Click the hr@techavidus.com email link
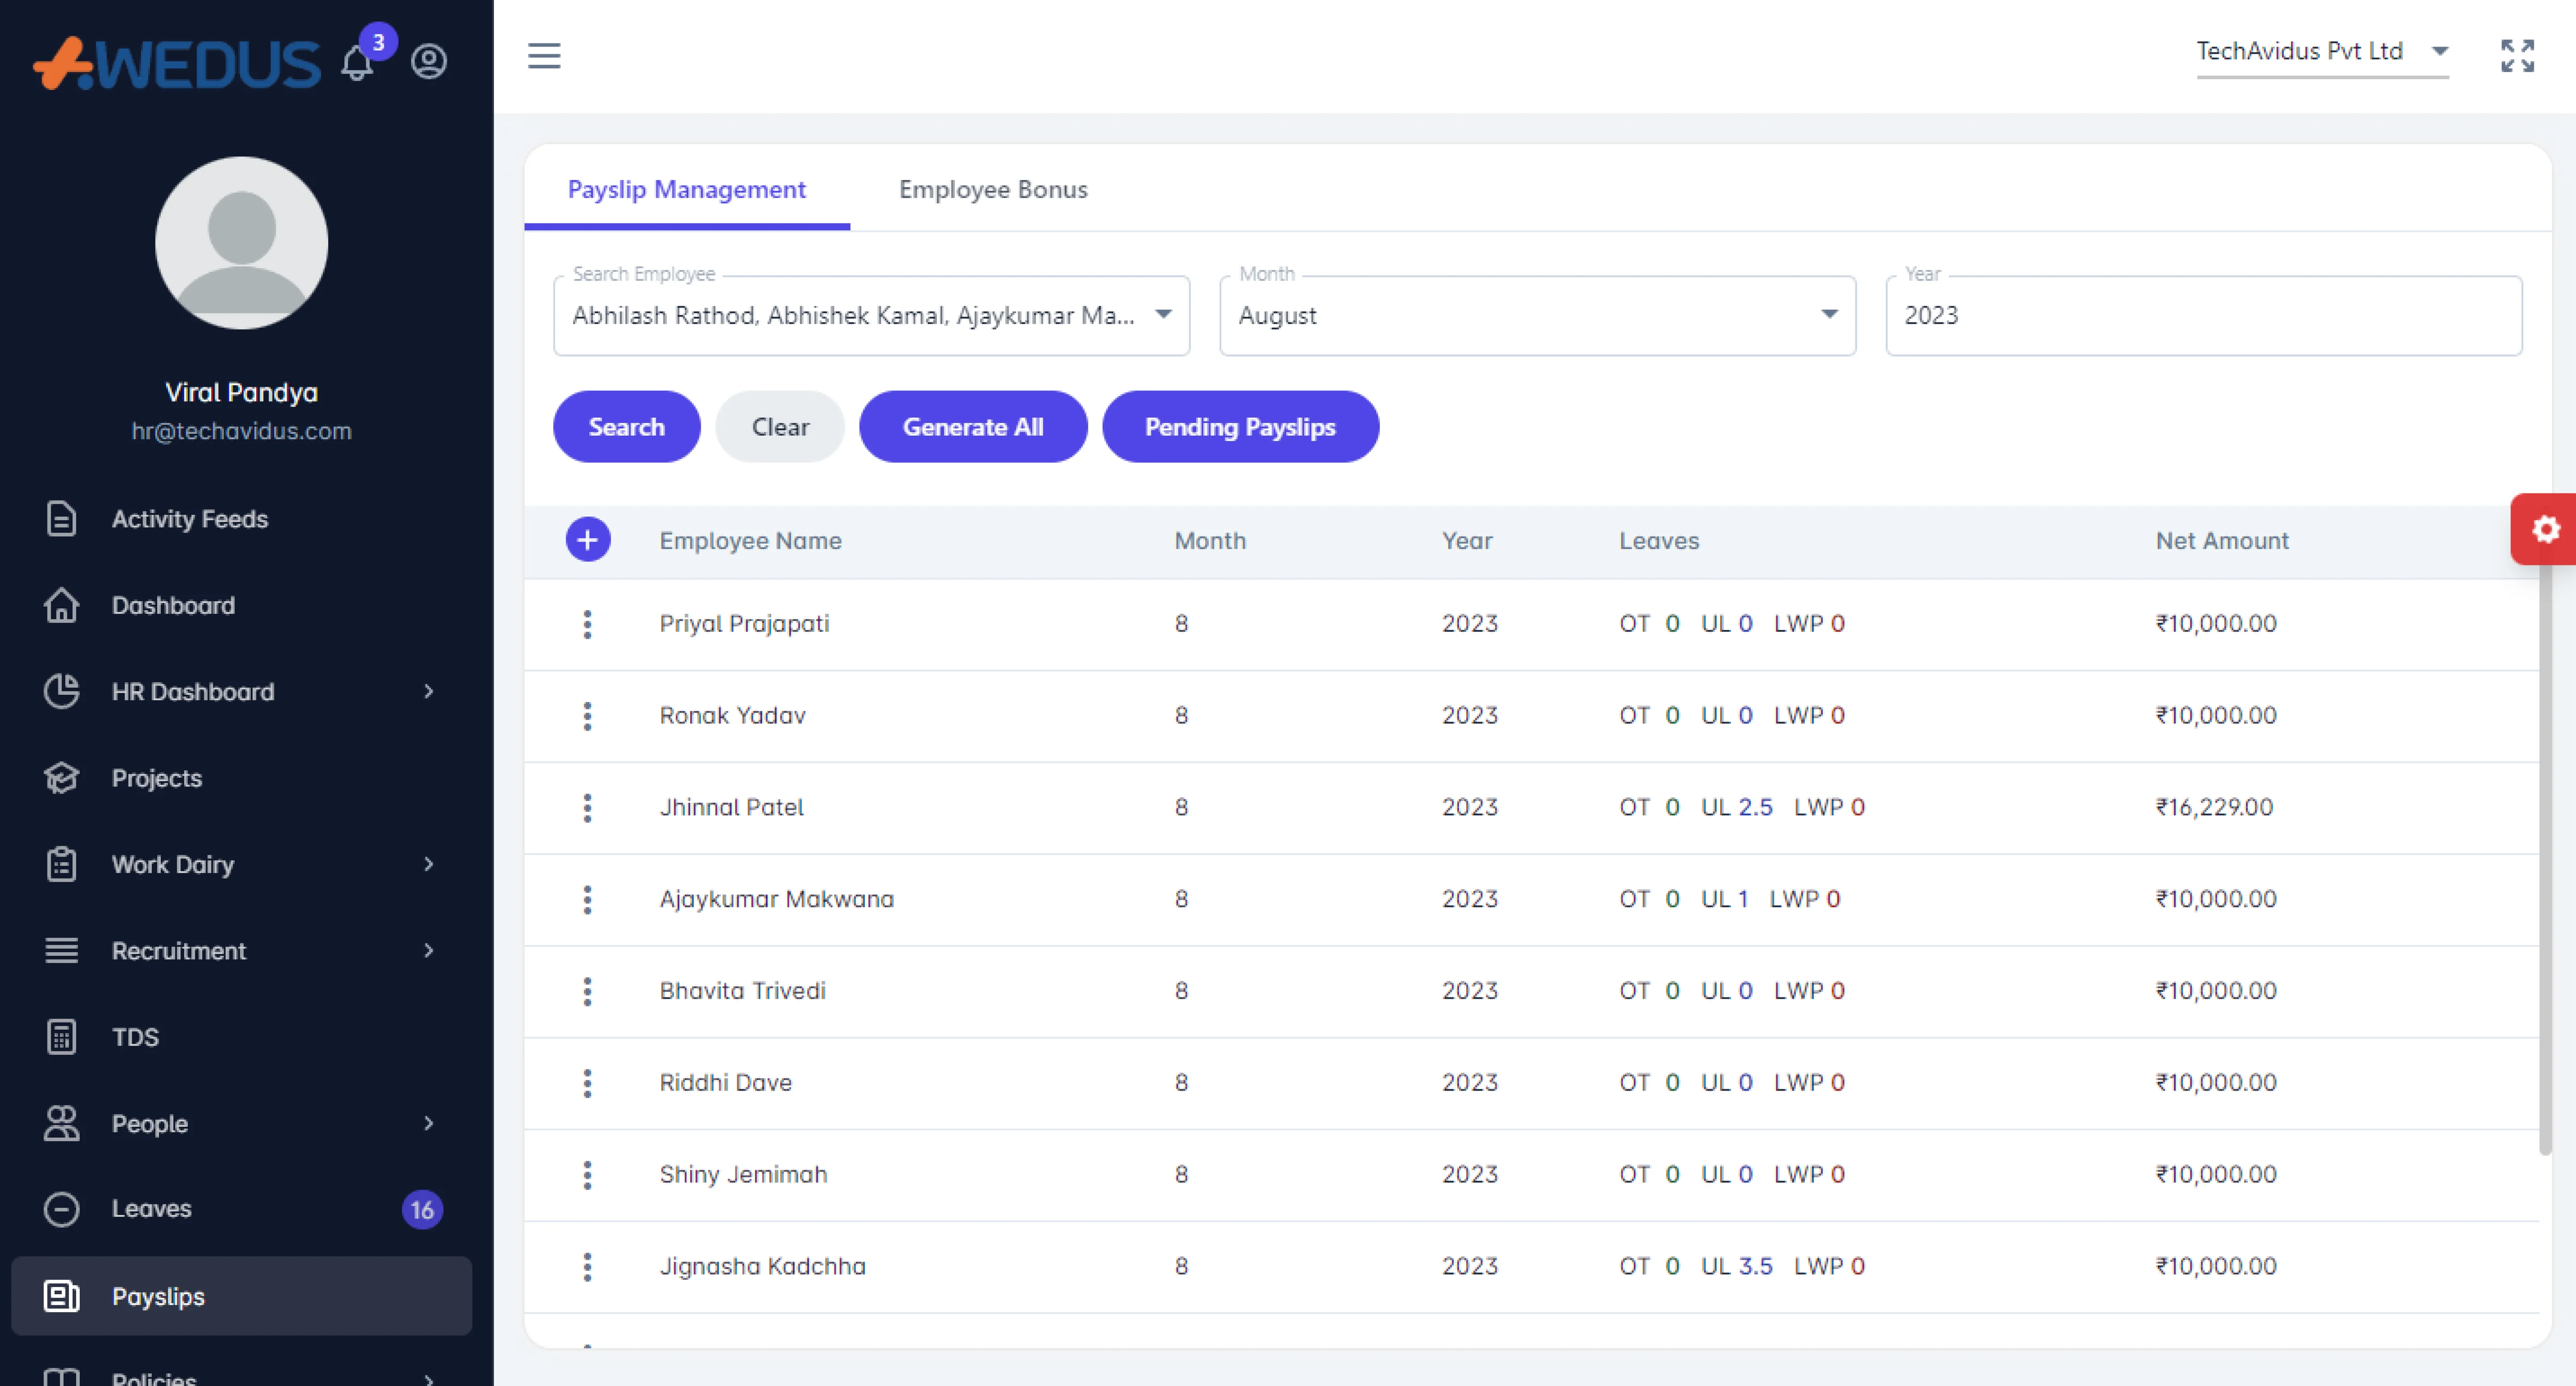The image size is (2576, 1386). (241, 431)
